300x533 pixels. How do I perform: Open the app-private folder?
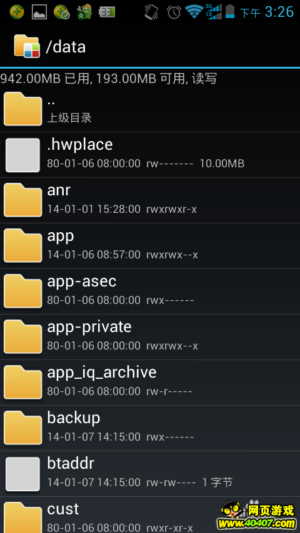pos(150,337)
